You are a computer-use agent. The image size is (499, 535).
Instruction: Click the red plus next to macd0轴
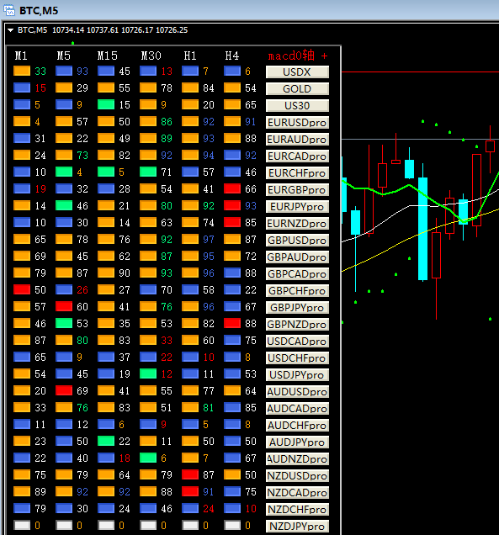[x=324, y=56]
